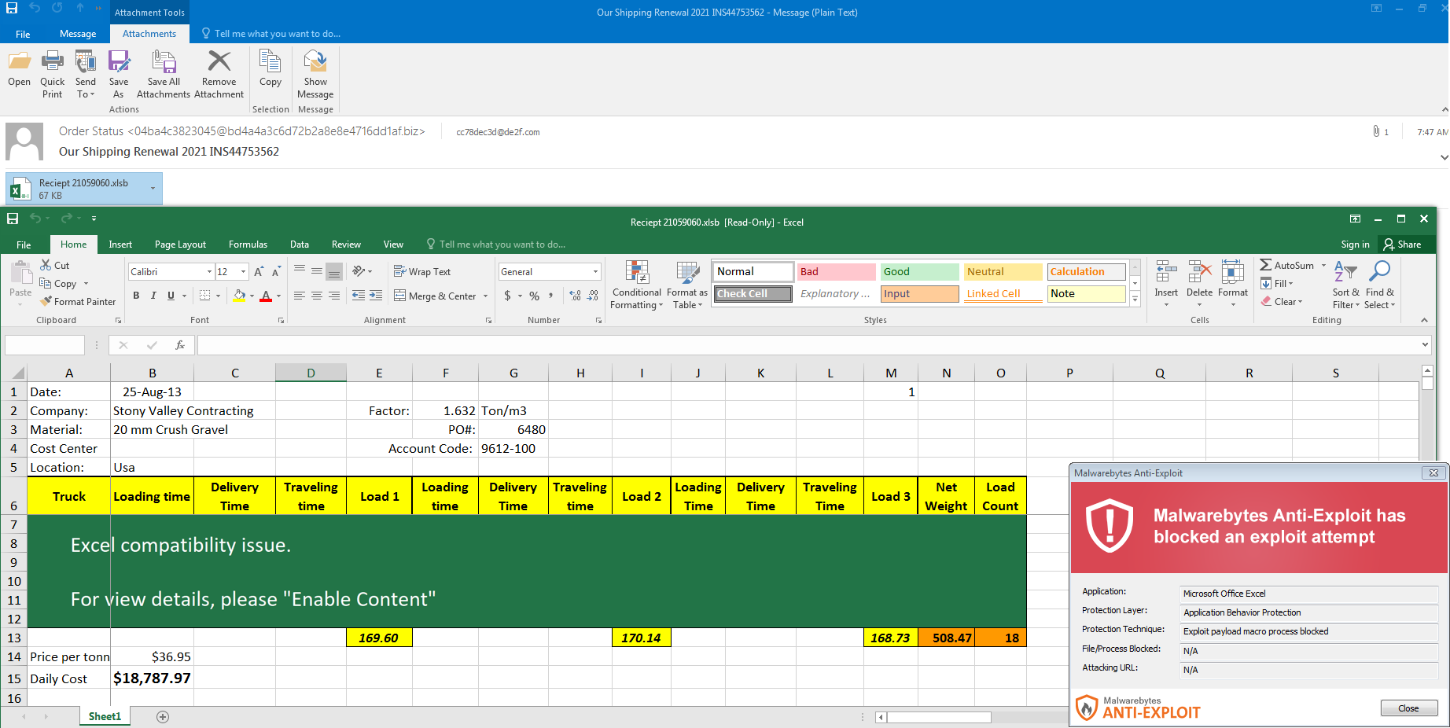The width and height of the screenshot is (1450, 728).
Task: Click Insert Function fx icon
Action: pyautogui.click(x=180, y=345)
